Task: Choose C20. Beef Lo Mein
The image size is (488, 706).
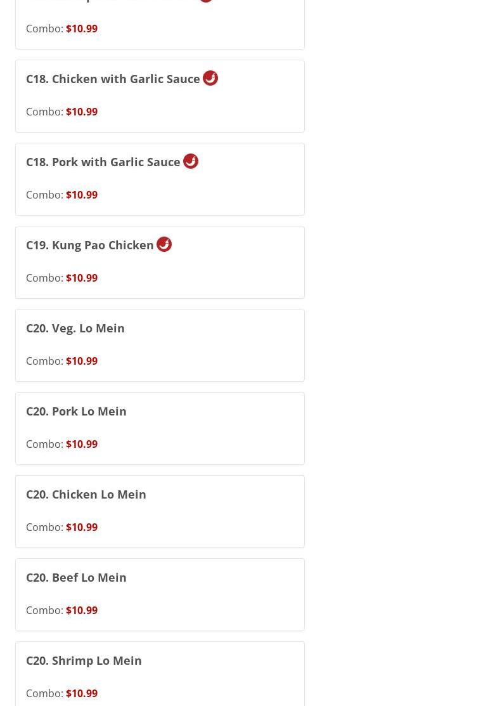Action: click(76, 577)
